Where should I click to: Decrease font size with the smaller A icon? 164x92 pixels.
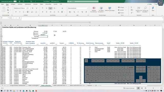coord(36,8)
